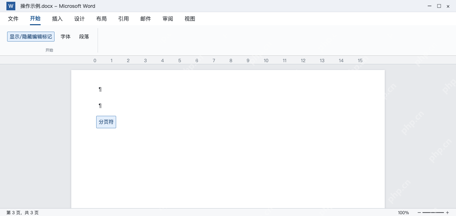Close the Word window
456x216 pixels.
point(448,6)
